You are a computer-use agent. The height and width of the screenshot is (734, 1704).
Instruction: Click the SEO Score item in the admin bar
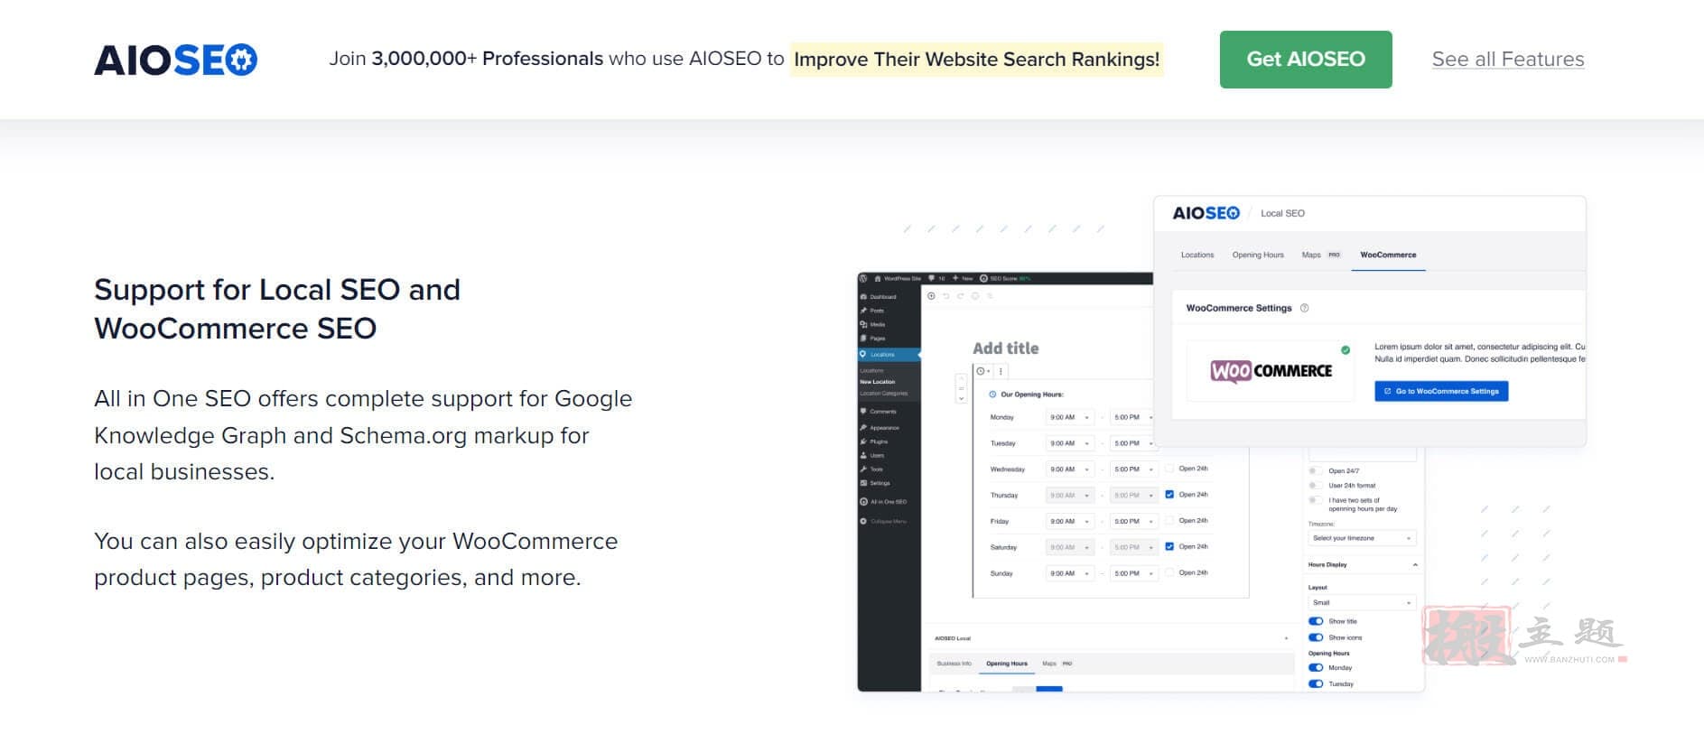pyautogui.click(x=1005, y=278)
